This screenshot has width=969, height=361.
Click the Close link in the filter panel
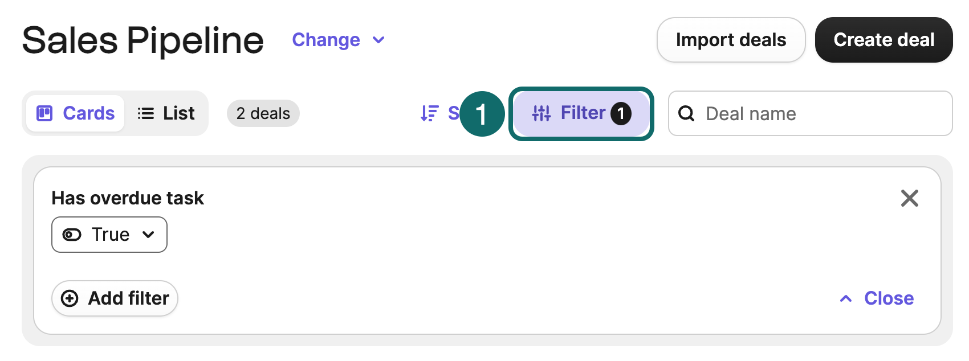[x=888, y=298]
